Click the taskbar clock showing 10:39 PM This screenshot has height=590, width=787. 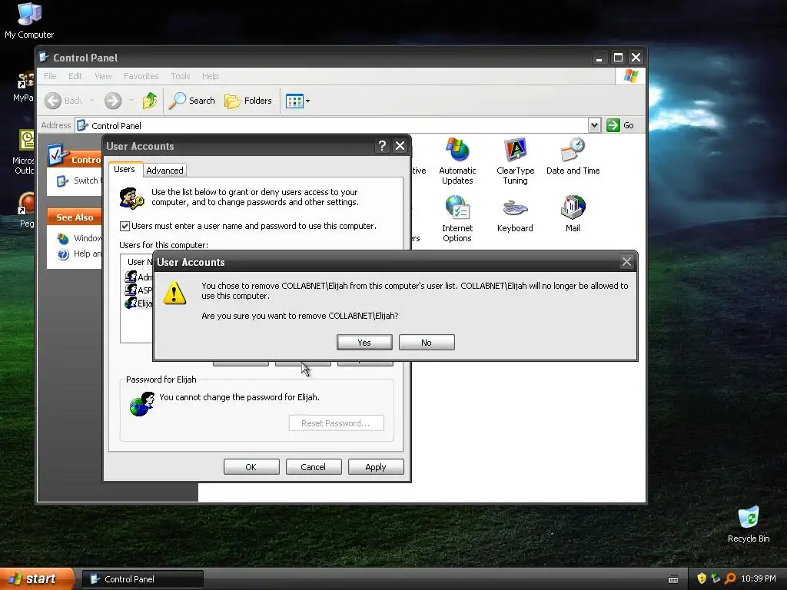point(759,579)
